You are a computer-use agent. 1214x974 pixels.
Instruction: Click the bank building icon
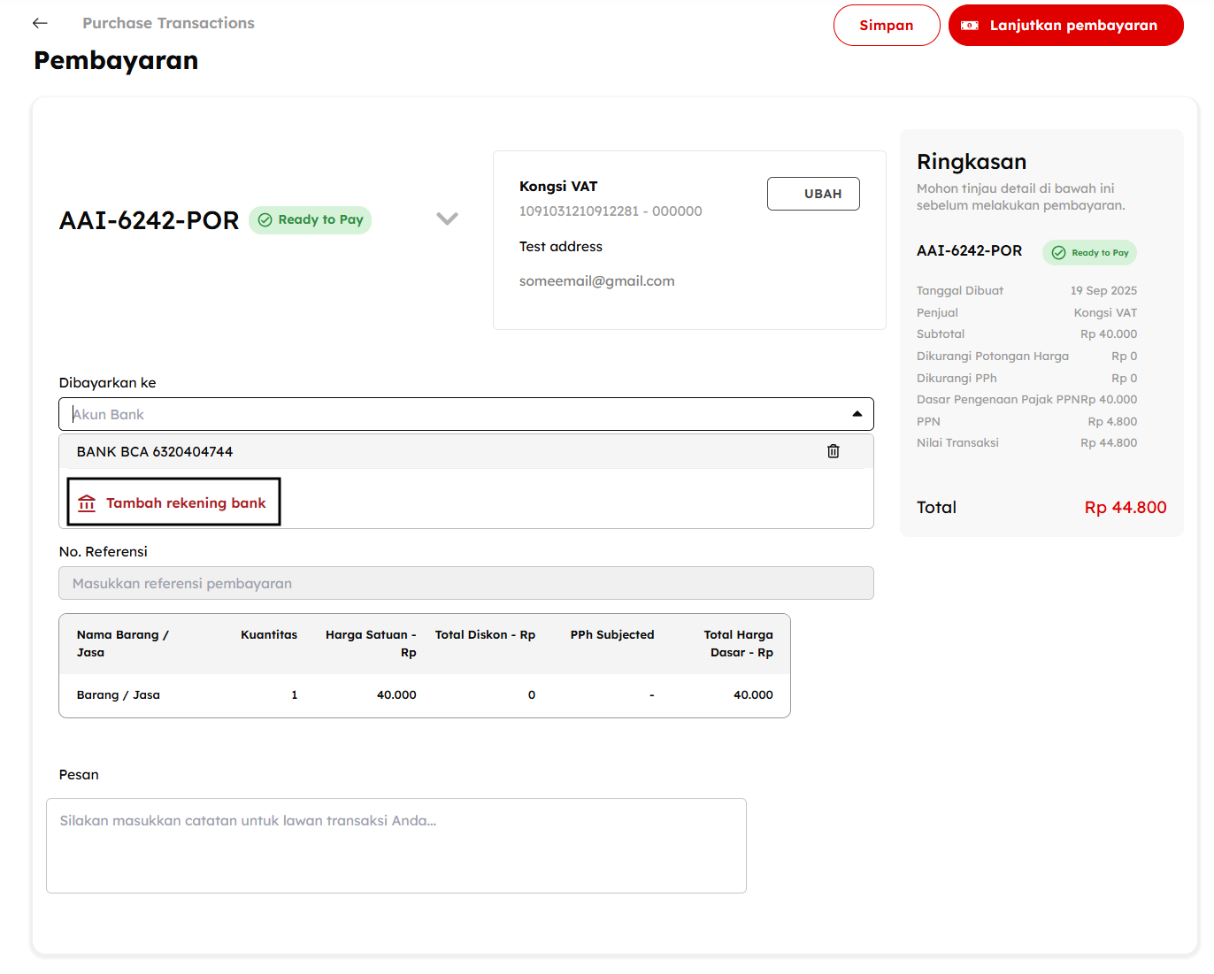pyautogui.click(x=87, y=503)
